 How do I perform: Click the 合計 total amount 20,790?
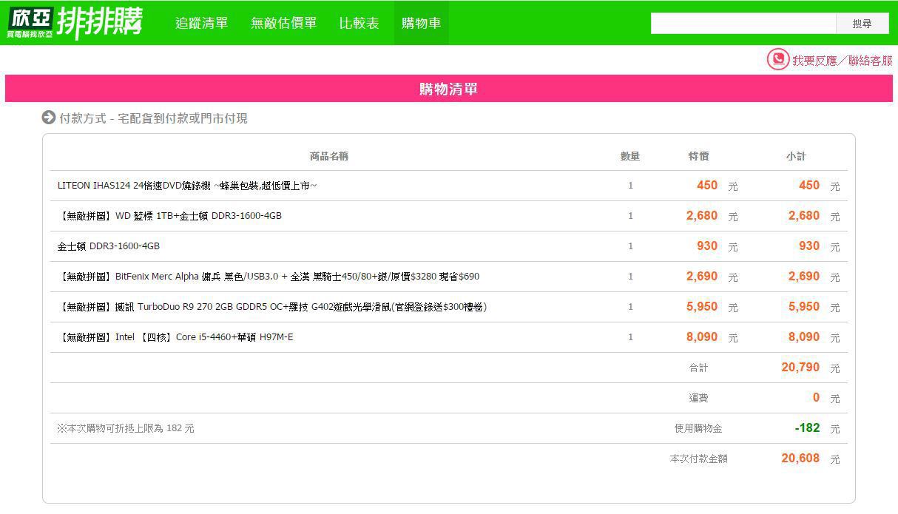[800, 367]
